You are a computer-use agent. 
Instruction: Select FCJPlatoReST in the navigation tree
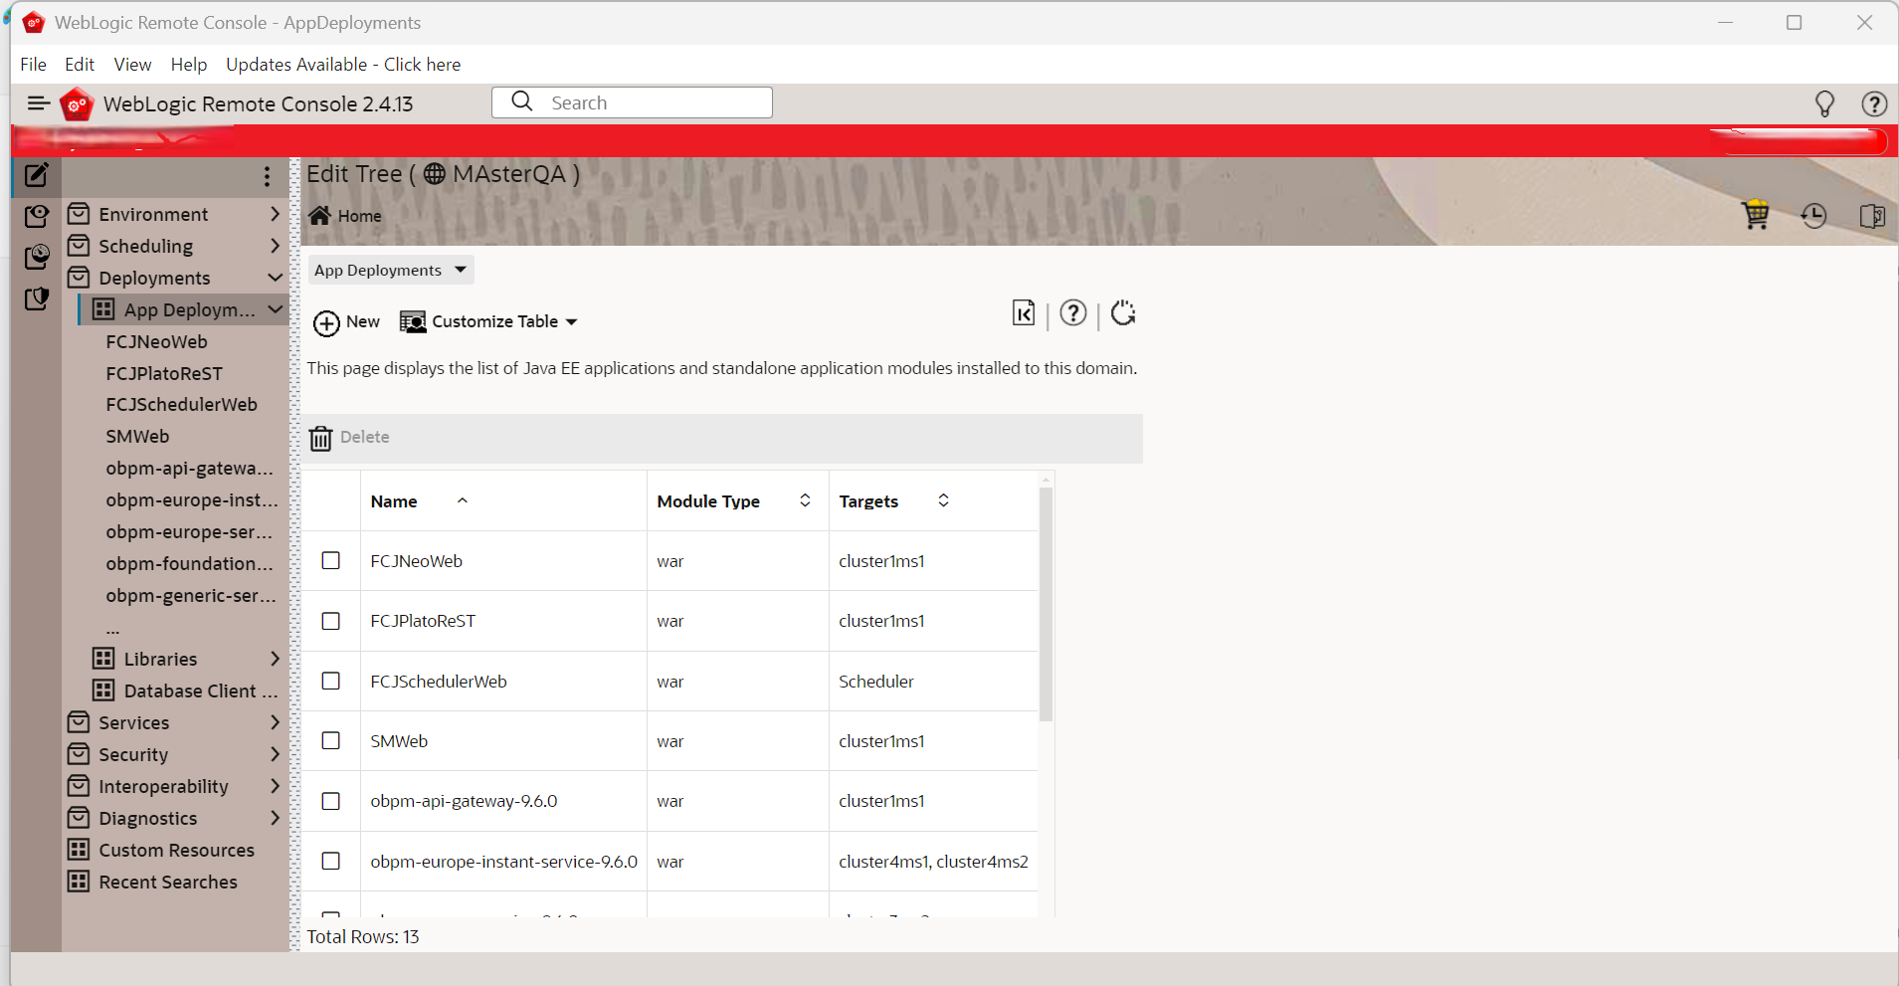coord(164,373)
